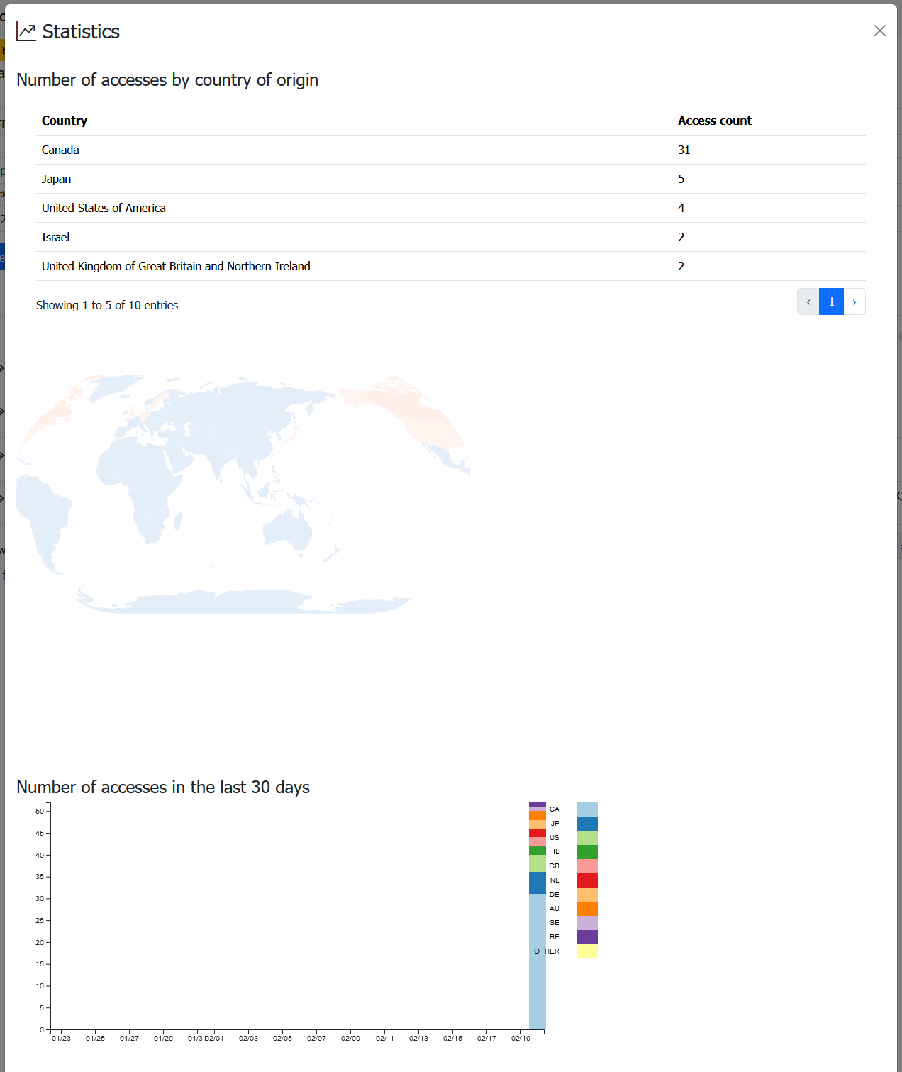902x1072 pixels.
Task: Select page 1 in pagination
Action: 831,302
